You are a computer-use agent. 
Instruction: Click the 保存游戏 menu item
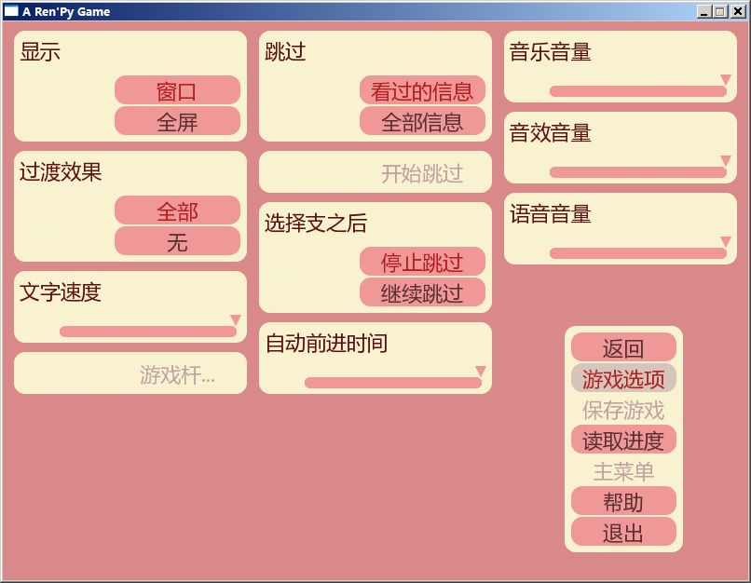click(x=623, y=409)
